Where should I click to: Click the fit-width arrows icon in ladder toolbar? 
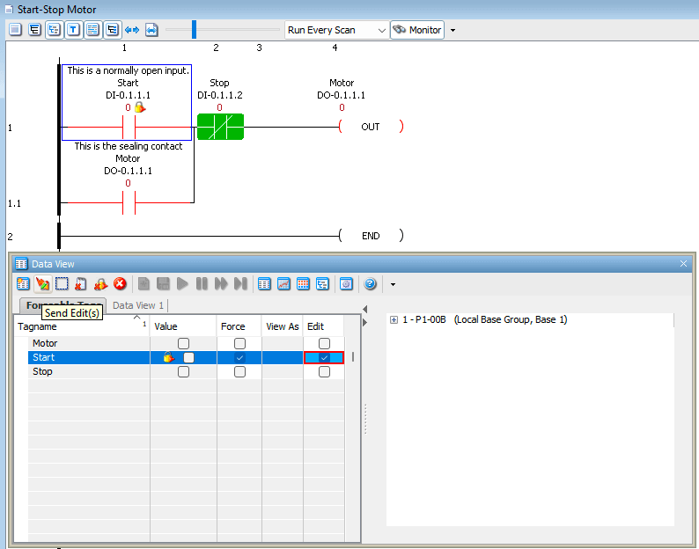click(x=132, y=30)
